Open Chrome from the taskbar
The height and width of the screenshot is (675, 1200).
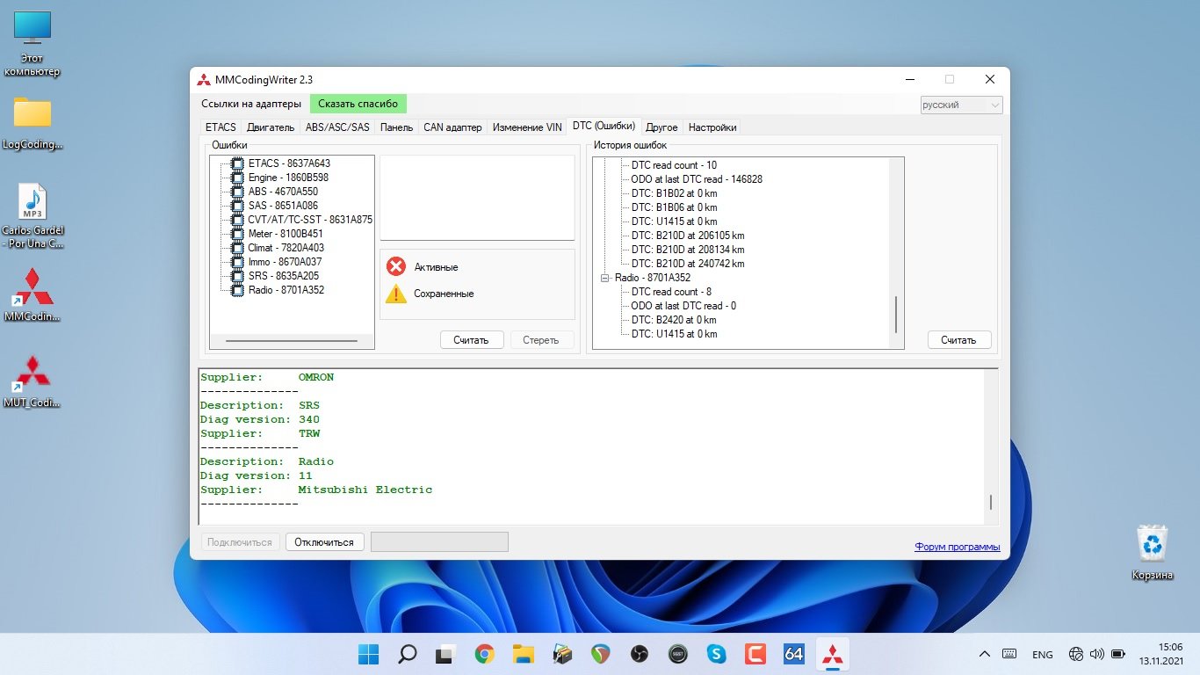(484, 654)
